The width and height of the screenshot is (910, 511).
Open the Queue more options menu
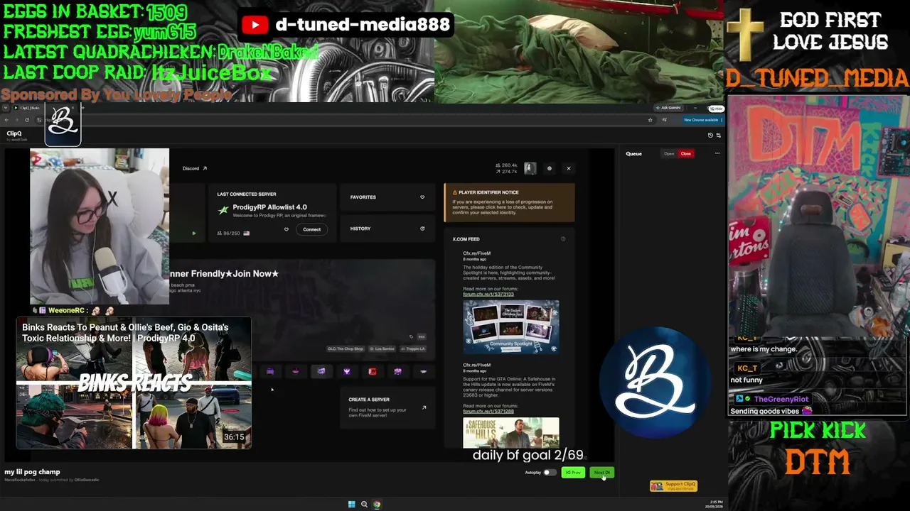pyautogui.click(x=717, y=153)
